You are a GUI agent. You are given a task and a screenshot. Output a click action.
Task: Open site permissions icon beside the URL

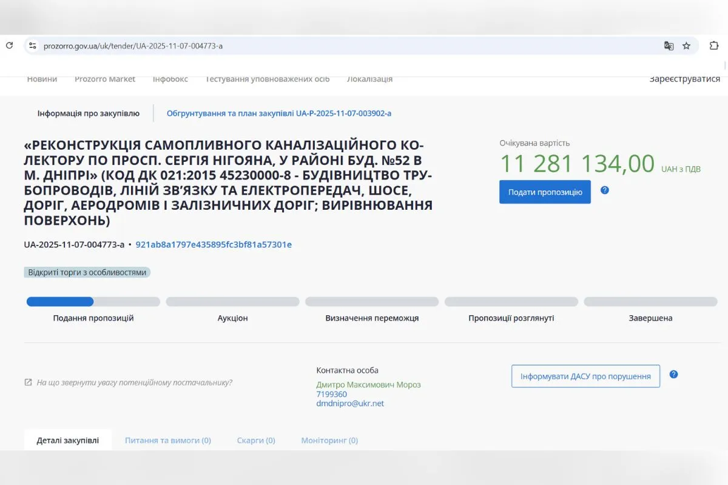click(33, 45)
